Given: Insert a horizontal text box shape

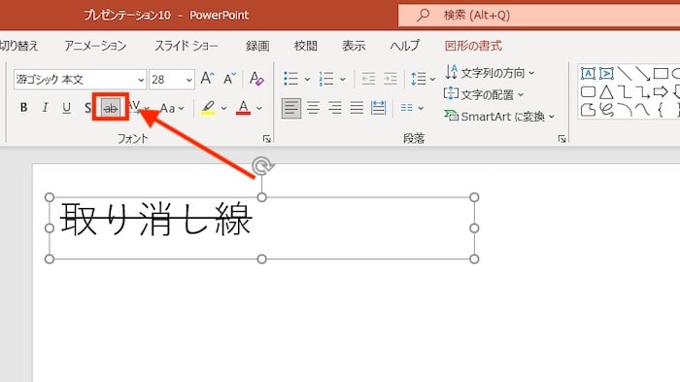Looking at the screenshot, I should point(588,73).
